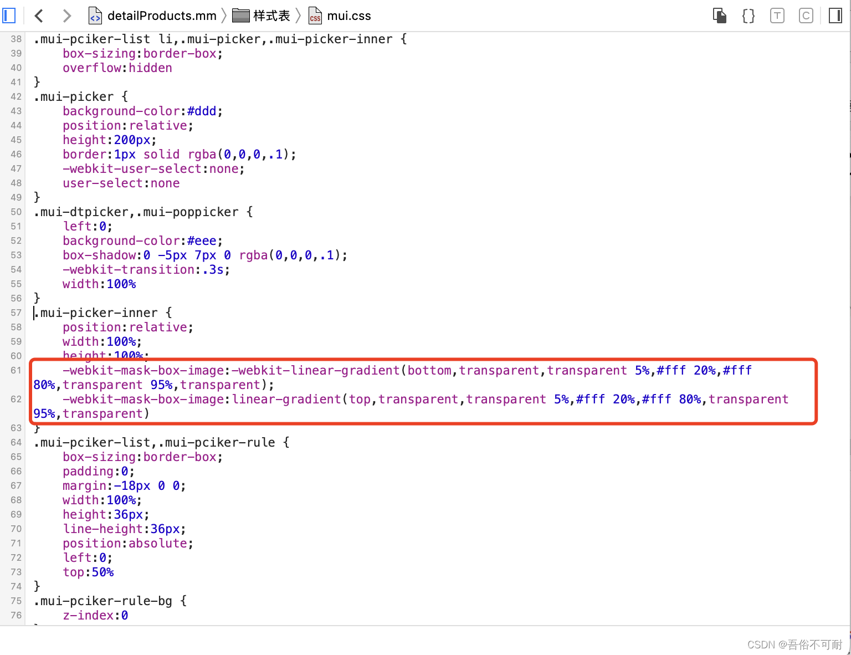
Task: Click the code file icon beside detailProducts.mm
Action: coord(95,16)
